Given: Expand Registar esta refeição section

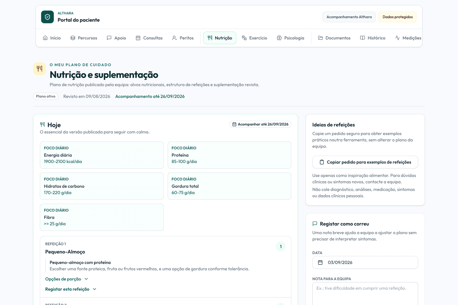Looking at the screenshot, I should 71,289.
